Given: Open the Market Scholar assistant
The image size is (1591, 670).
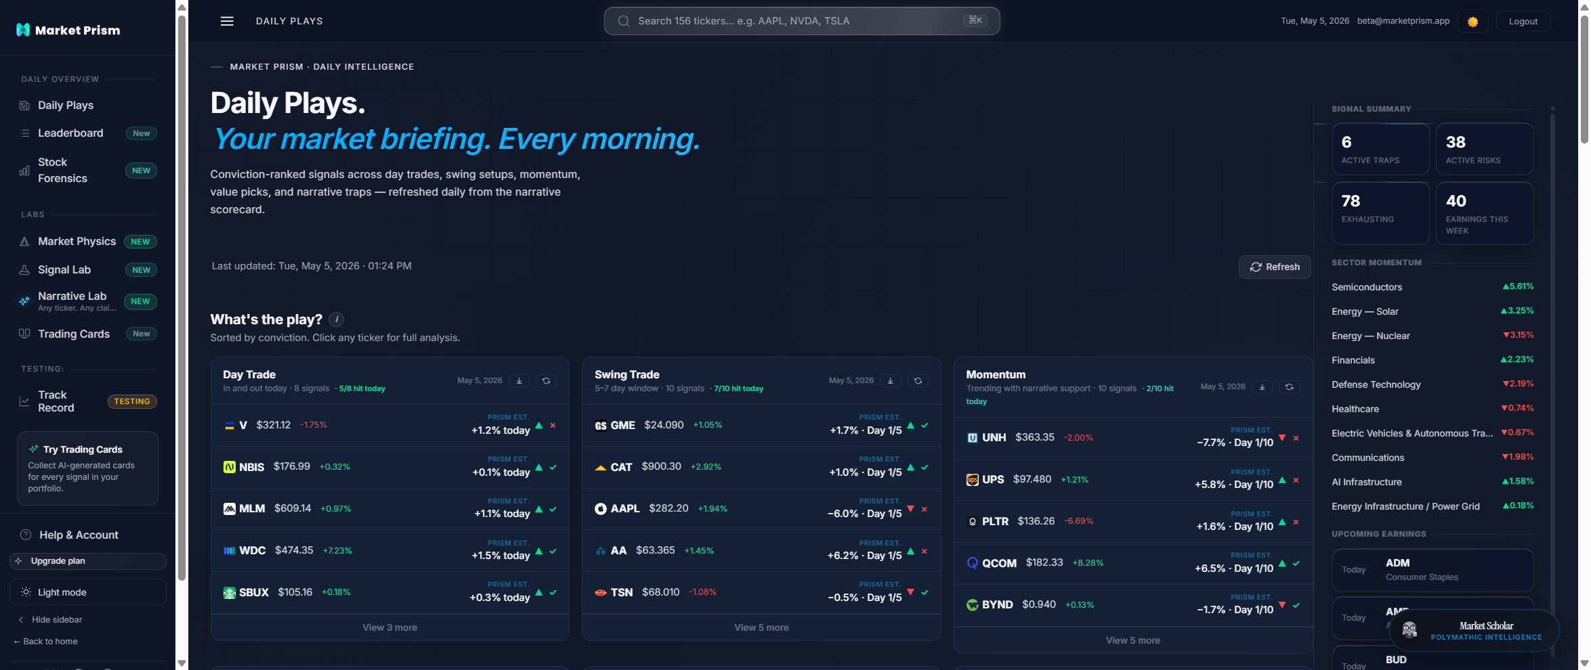Looking at the screenshot, I should [x=1475, y=631].
